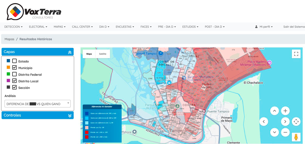Collapse the Capas panel

(x=70, y=52)
